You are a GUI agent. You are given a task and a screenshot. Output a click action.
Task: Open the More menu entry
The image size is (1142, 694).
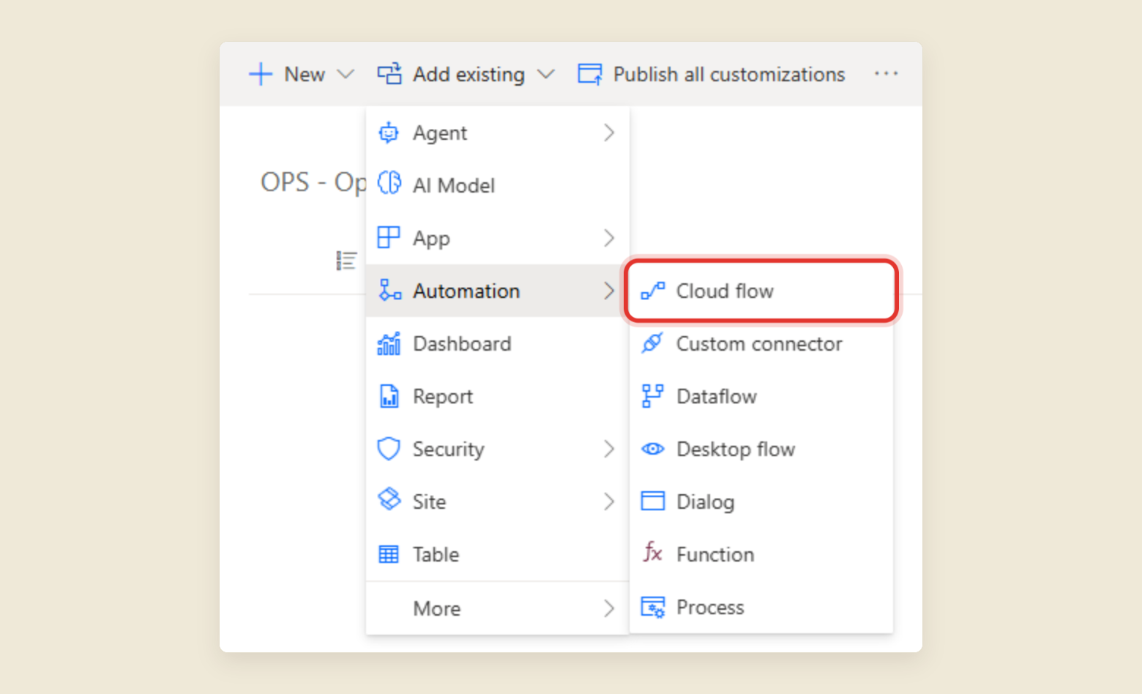click(x=498, y=608)
